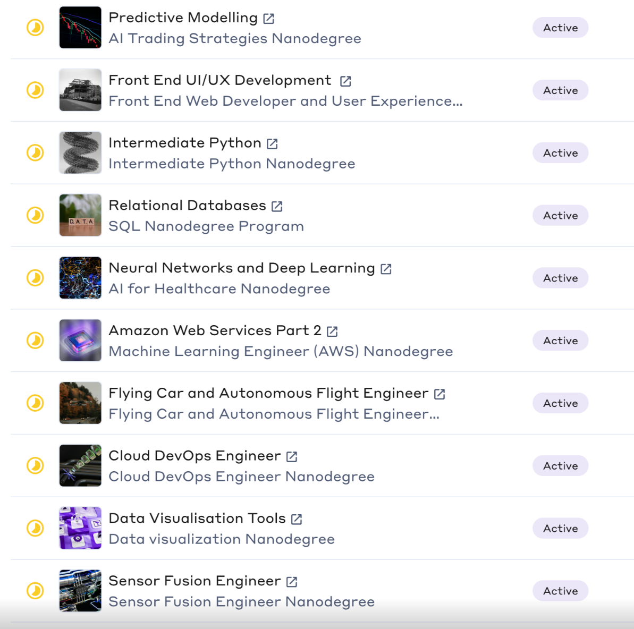The width and height of the screenshot is (634, 629).
Task: Click yellow progress icon for Sensor Fusion Engineer
Action: [x=35, y=591]
